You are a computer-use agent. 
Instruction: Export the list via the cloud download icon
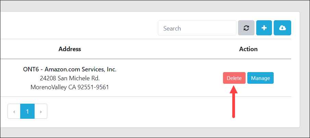(x=282, y=28)
